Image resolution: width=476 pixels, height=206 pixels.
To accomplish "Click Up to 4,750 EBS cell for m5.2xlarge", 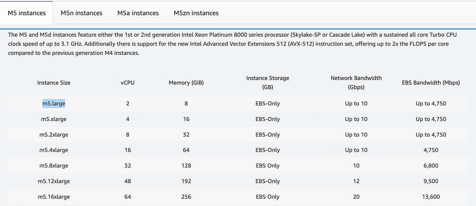I will 431,135.
